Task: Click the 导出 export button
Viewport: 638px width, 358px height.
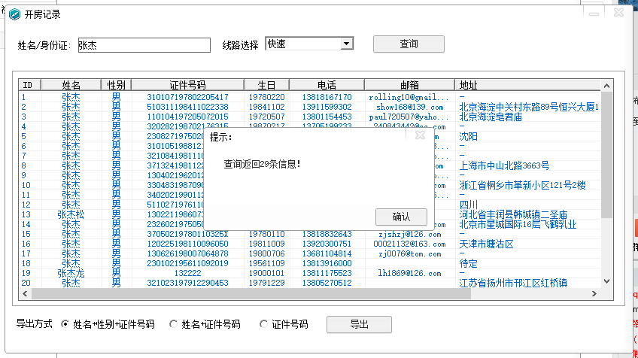Action: click(x=359, y=324)
